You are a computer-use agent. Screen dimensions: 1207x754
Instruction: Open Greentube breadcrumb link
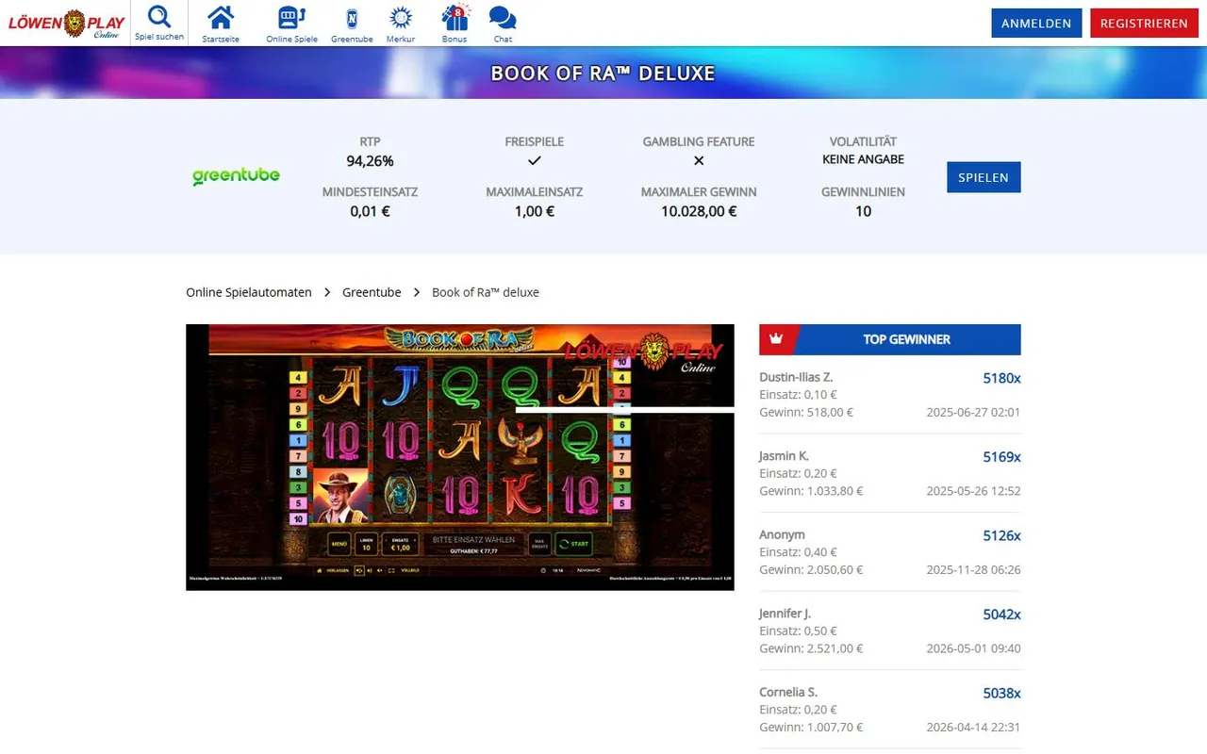[372, 292]
